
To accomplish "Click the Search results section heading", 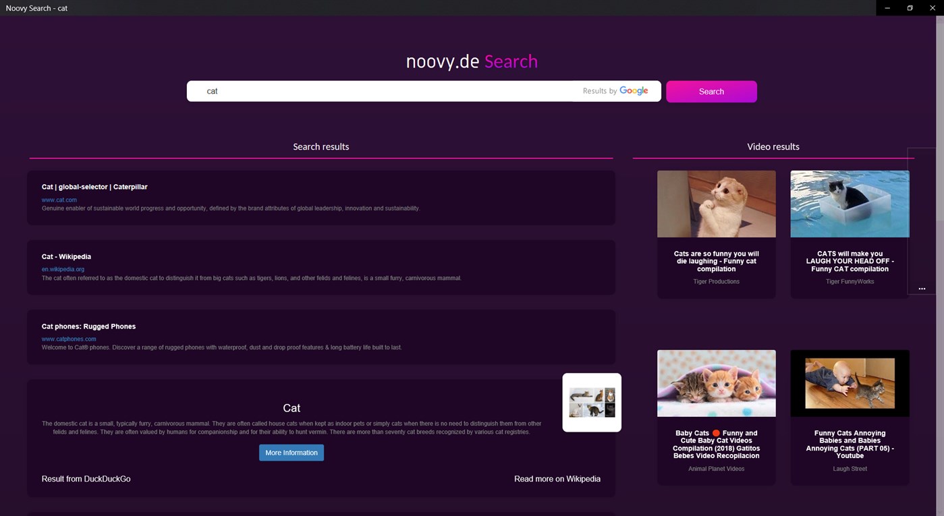I will tap(321, 146).
